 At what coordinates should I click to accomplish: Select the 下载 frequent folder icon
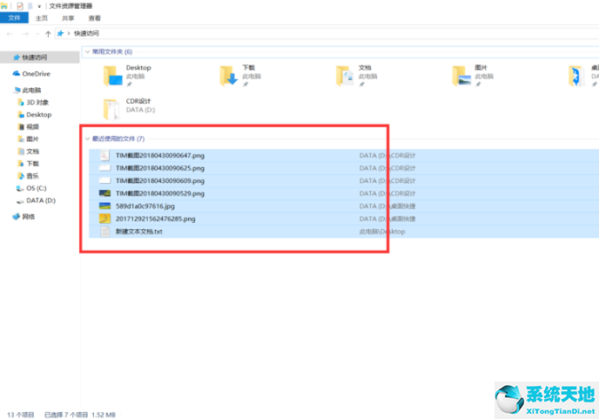229,76
